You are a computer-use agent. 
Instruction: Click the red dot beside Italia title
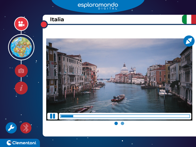pos(44,24)
